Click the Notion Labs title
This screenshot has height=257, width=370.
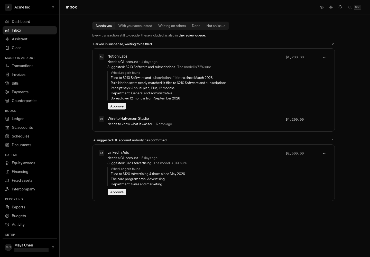click(117, 56)
